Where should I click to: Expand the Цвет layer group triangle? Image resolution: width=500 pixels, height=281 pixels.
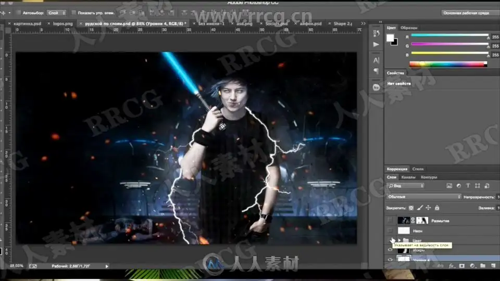(x=399, y=240)
